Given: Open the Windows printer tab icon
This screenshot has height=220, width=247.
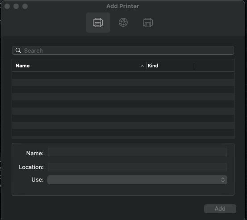Looking at the screenshot, I should 148,22.
